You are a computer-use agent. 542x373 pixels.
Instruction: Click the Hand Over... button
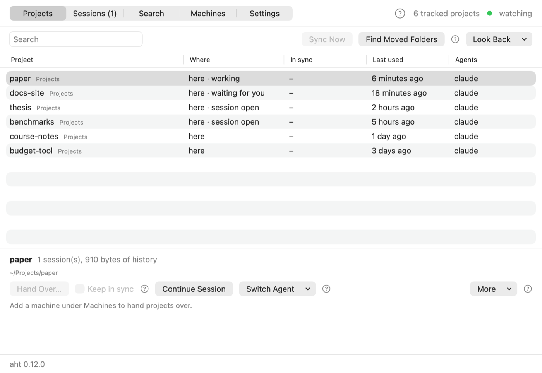point(39,289)
